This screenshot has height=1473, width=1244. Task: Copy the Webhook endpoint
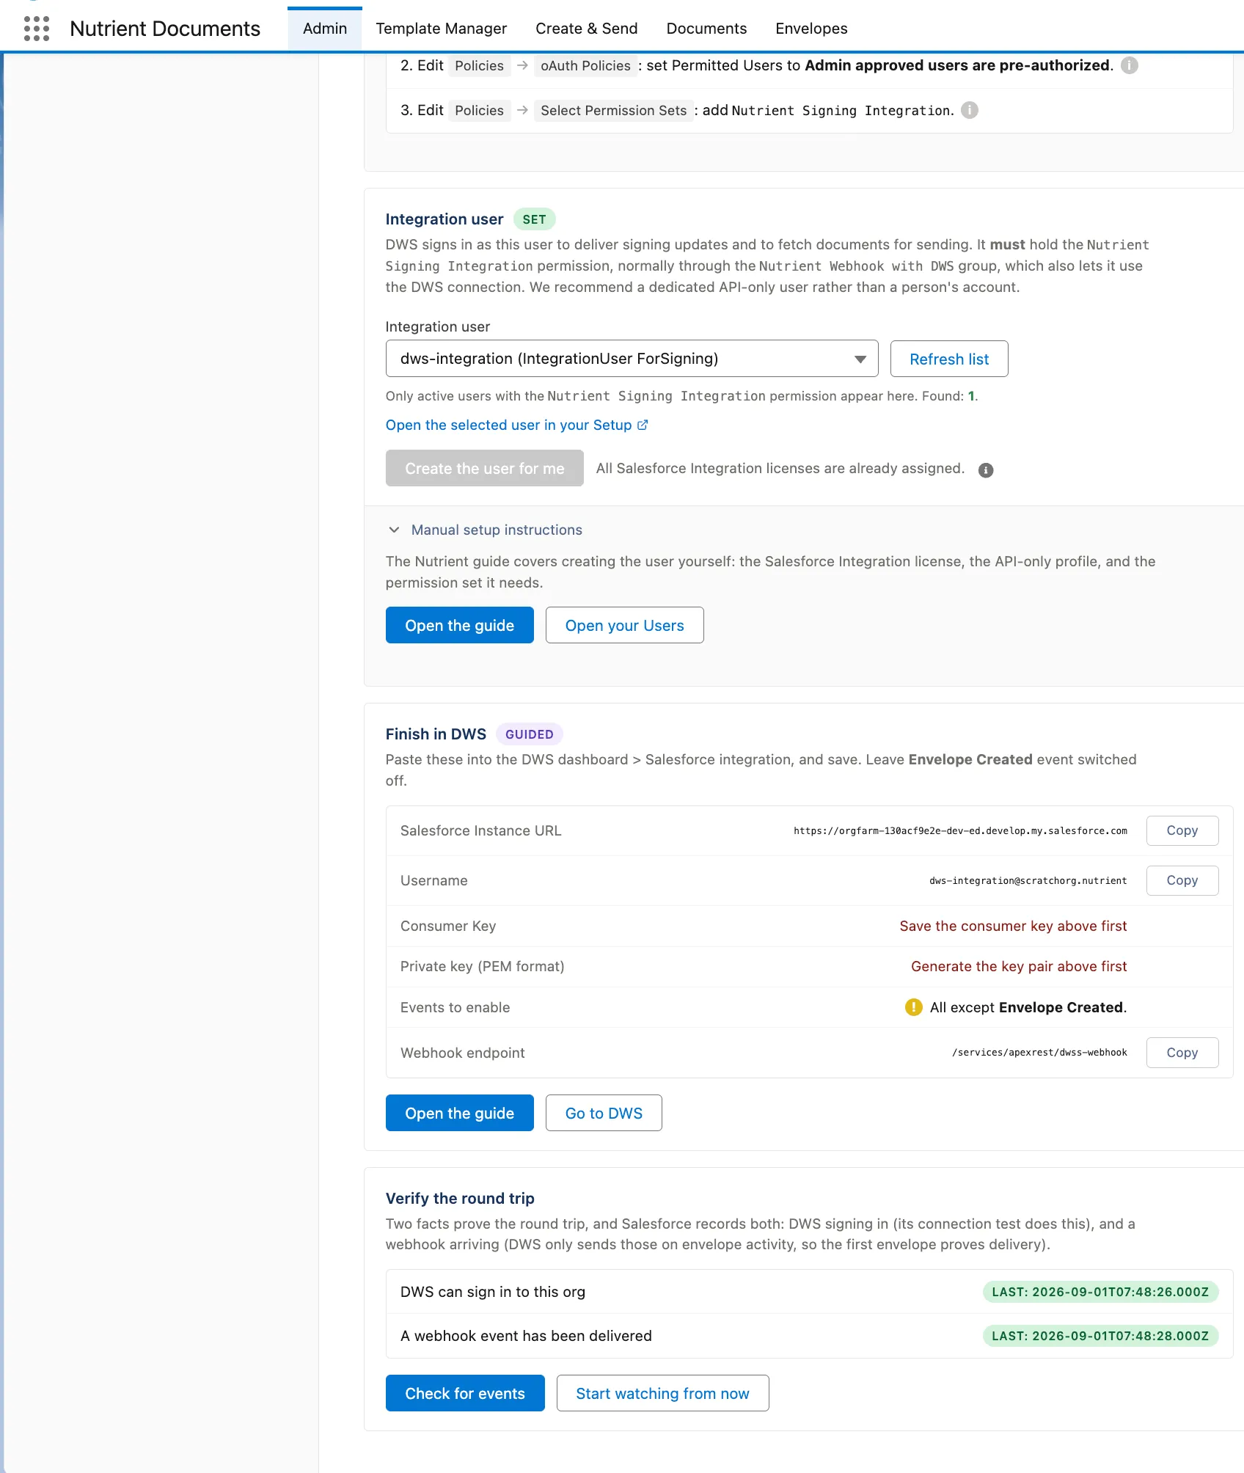click(x=1182, y=1053)
